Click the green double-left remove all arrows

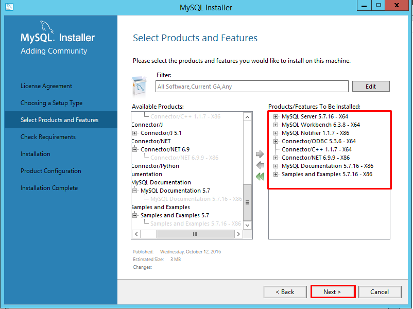coord(260,177)
